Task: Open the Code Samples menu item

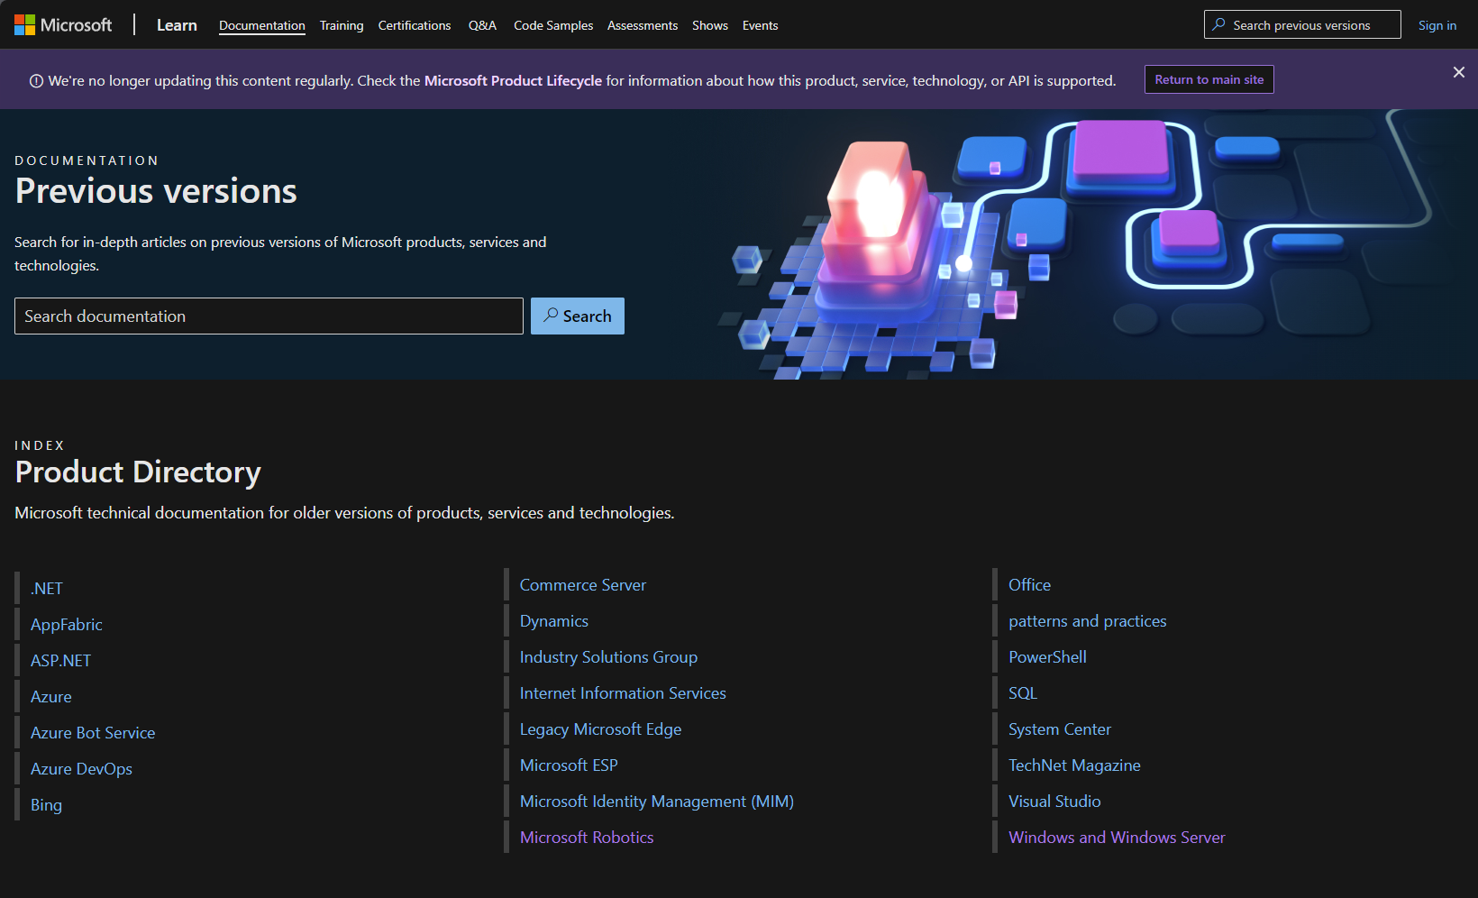Action: click(x=553, y=25)
